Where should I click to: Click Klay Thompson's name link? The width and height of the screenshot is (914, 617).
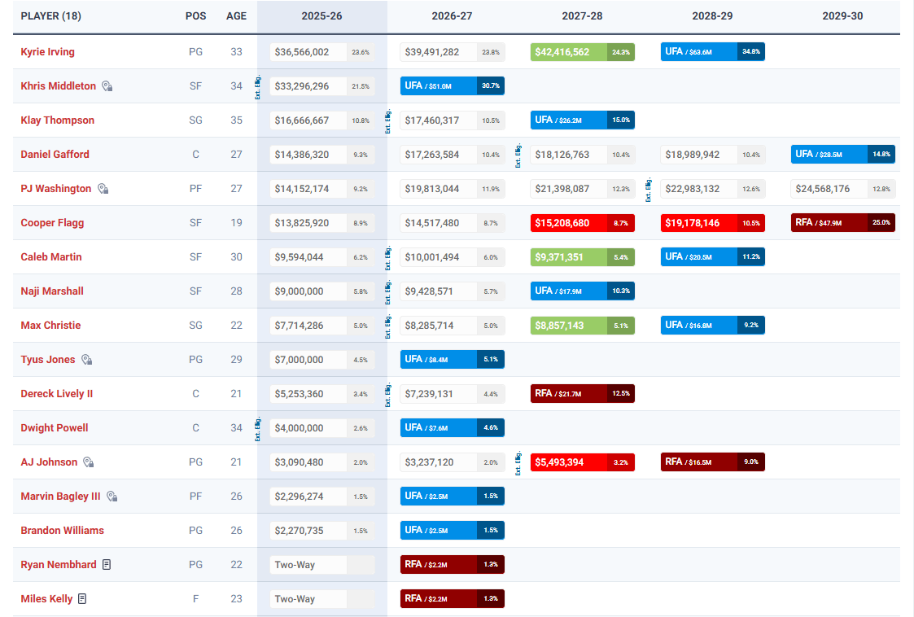pos(57,120)
